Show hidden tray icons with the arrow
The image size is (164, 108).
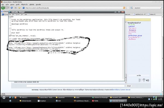[x=151, y=99]
